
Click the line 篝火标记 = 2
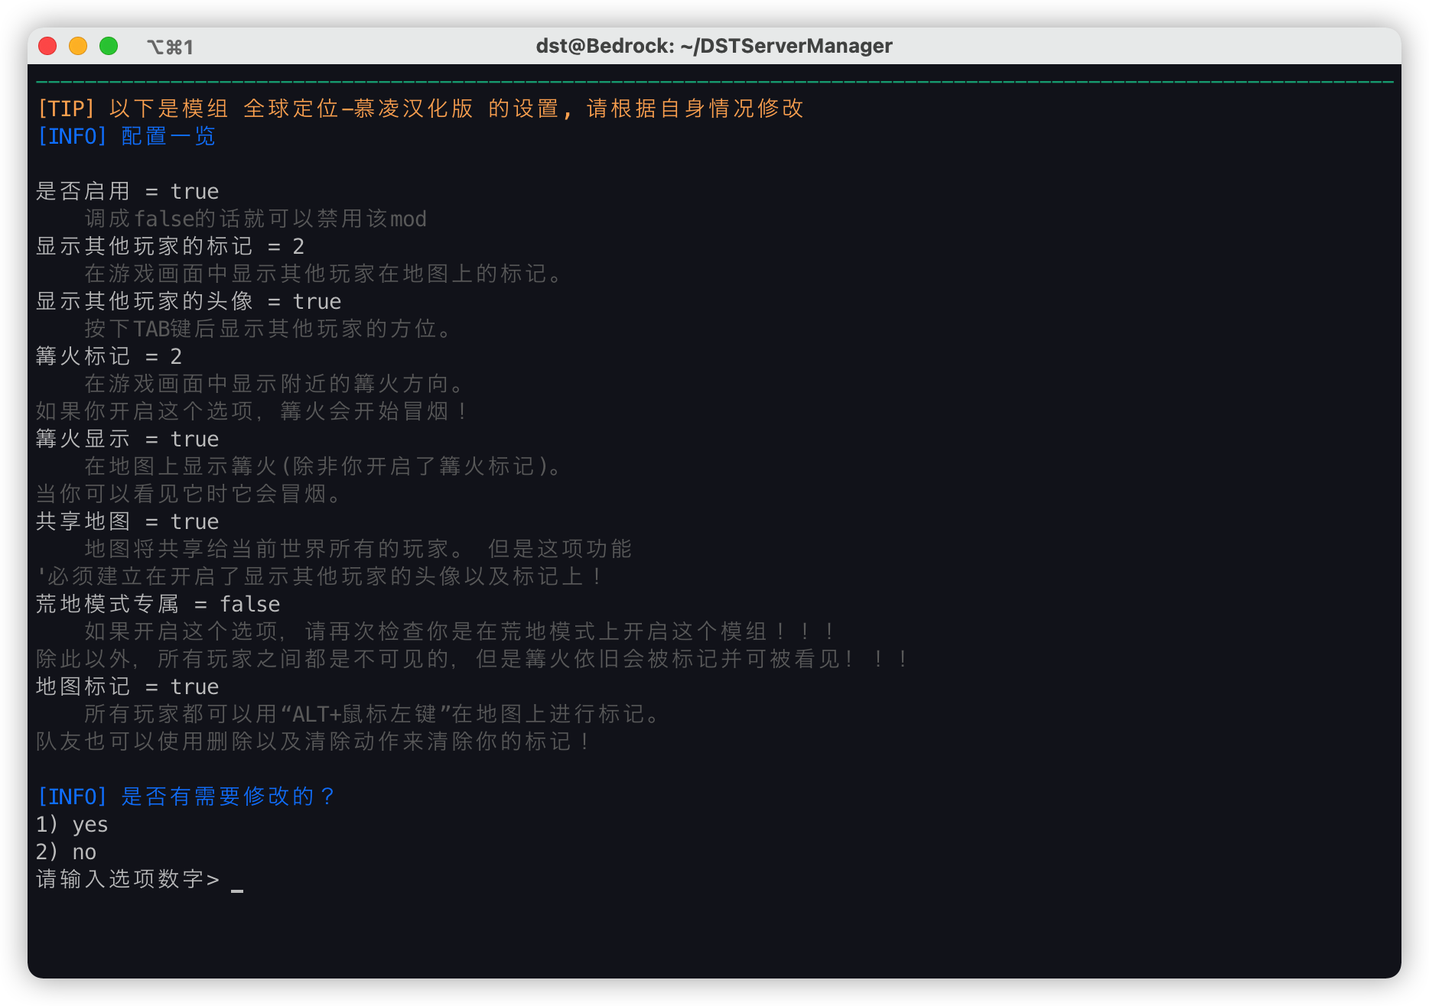109,356
